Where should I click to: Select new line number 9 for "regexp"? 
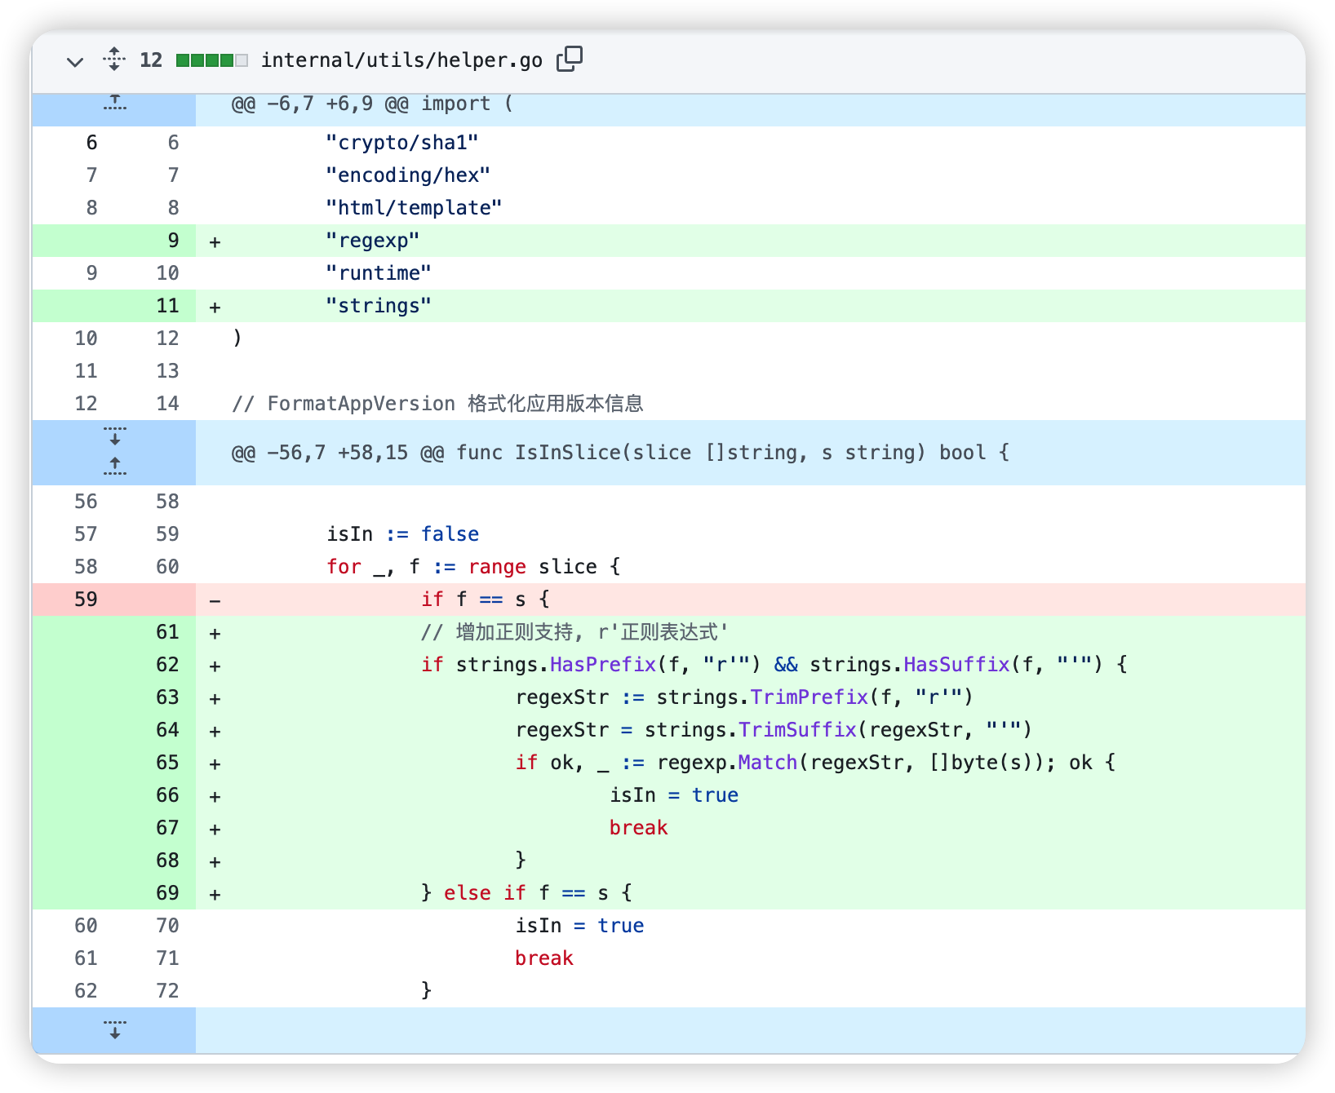[173, 241]
